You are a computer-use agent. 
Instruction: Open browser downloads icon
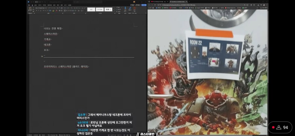click(258, 5)
